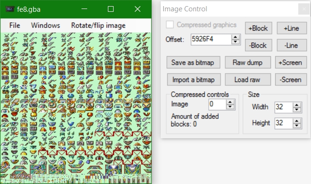Focus the Offset input field
This screenshot has height=184, width=311.
tap(211, 39)
